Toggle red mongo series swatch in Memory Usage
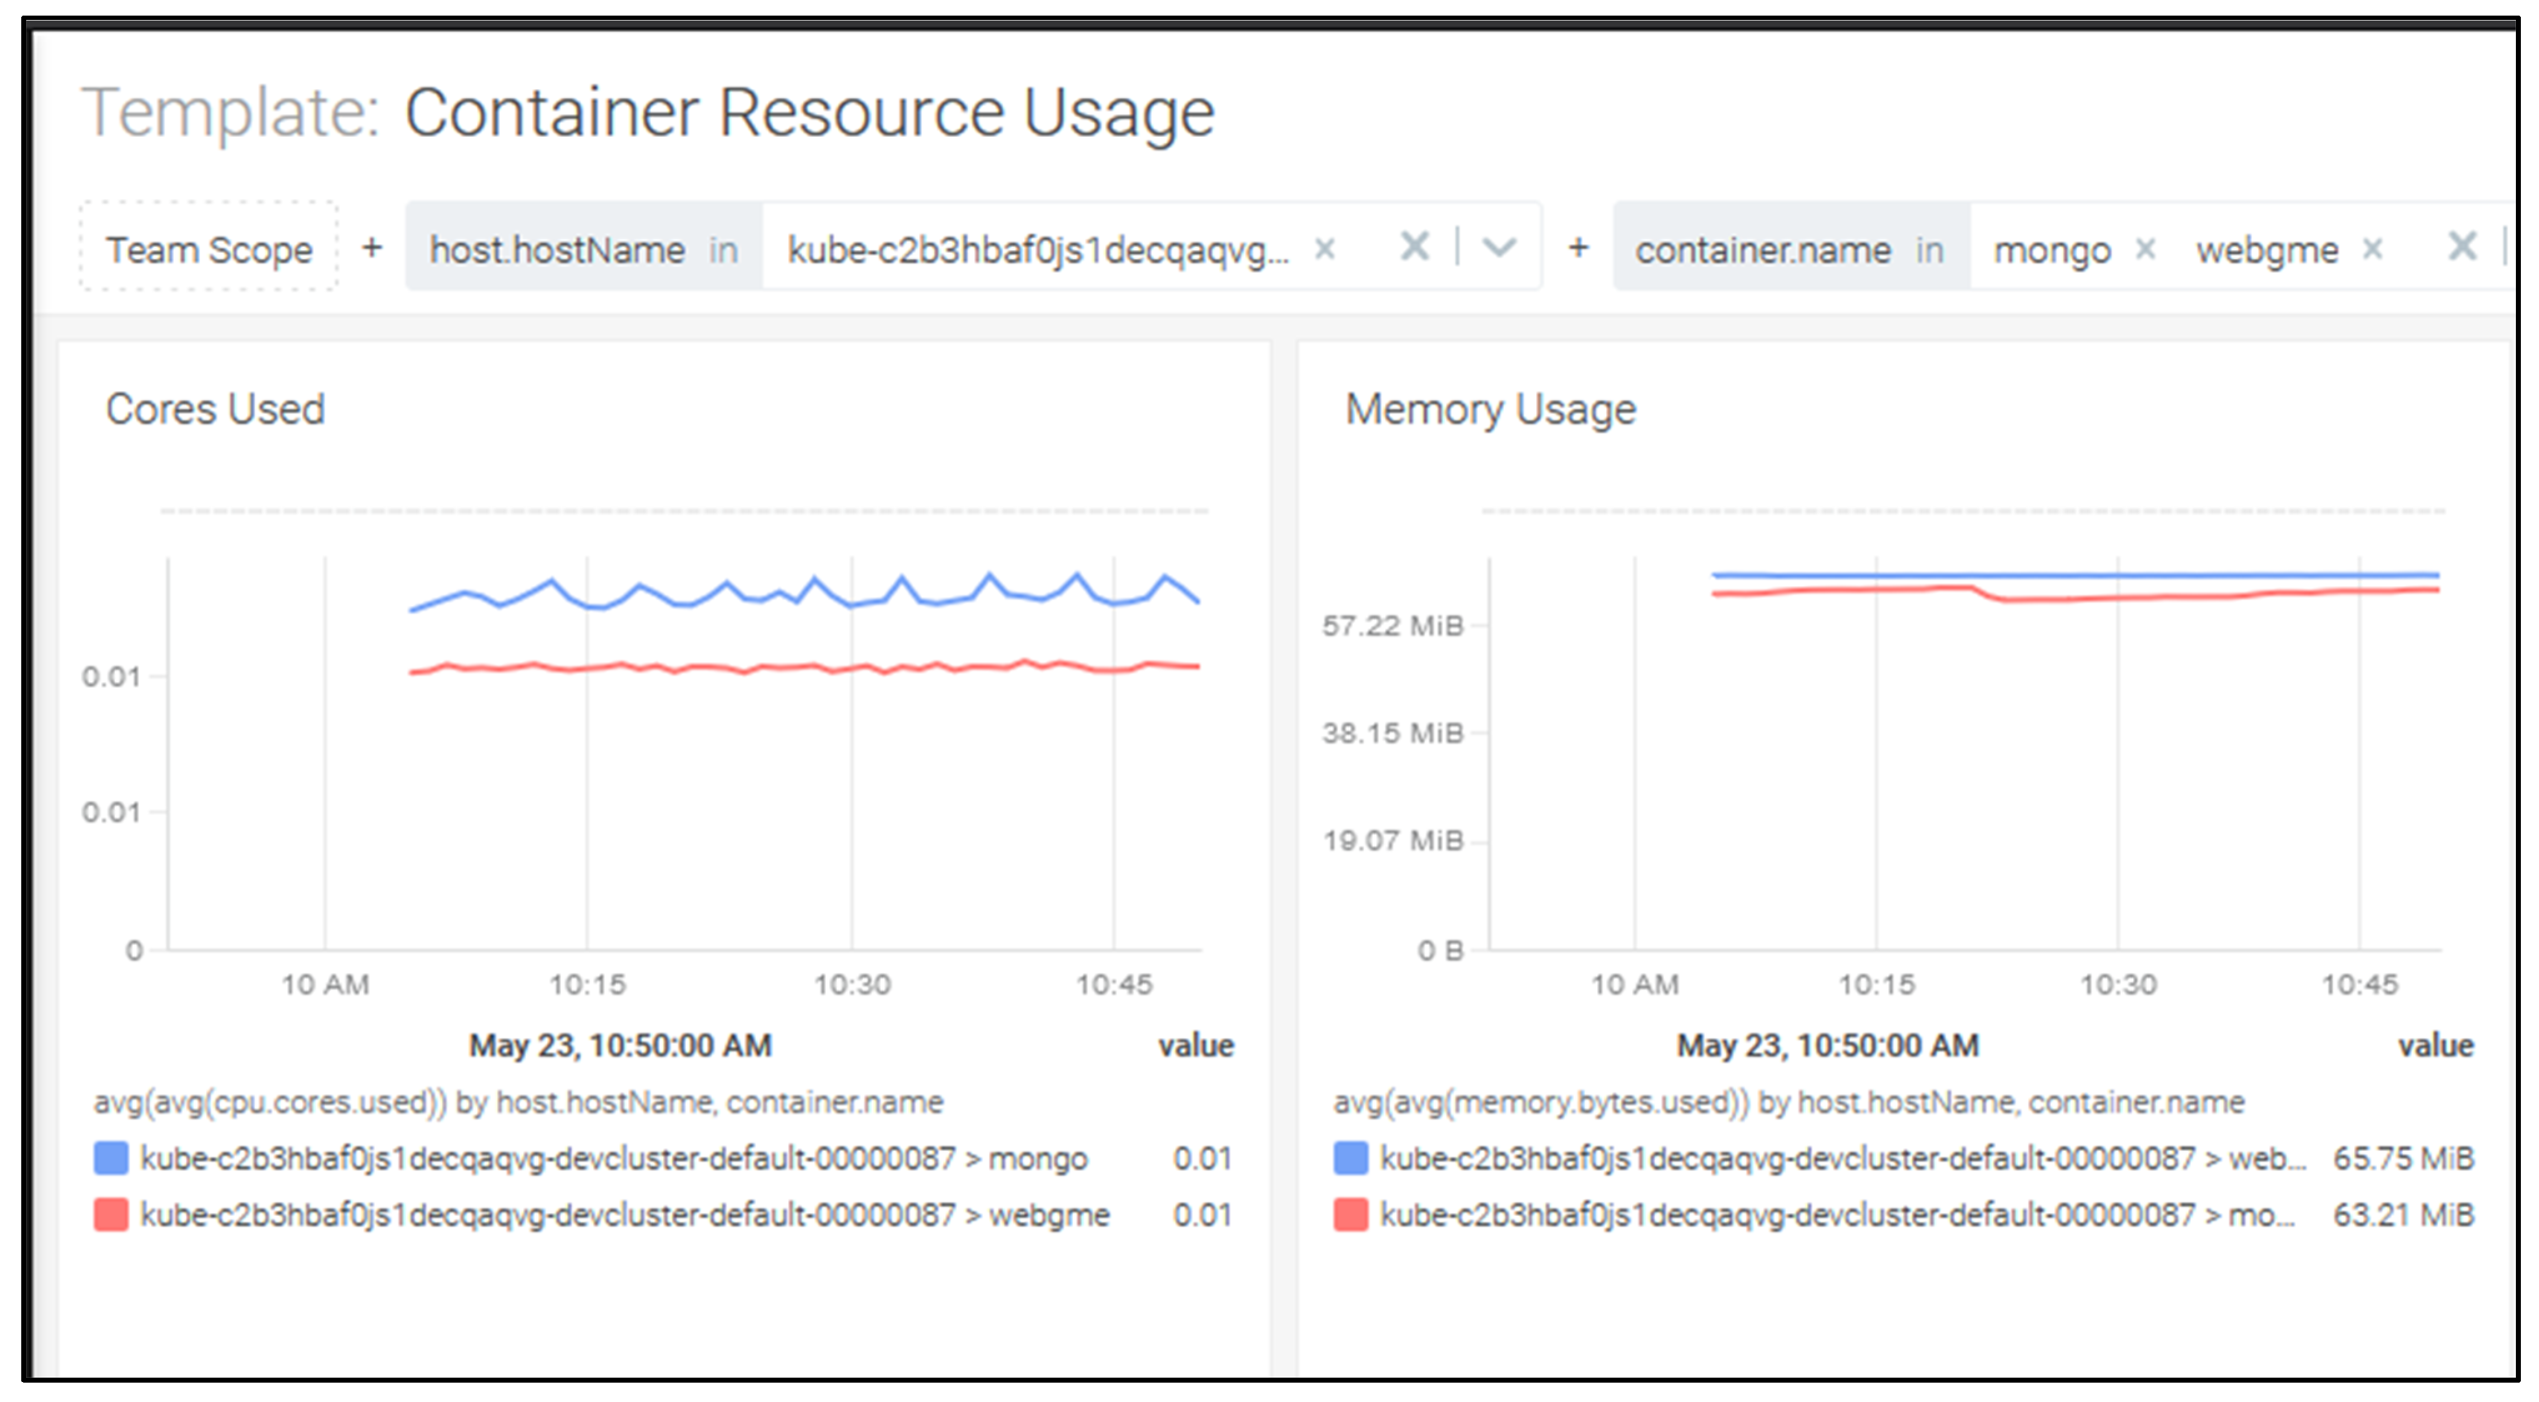 pyautogui.click(x=1350, y=1215)
